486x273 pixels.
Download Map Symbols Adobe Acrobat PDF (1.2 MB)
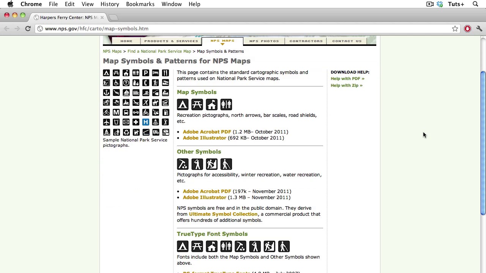click(x=207, y=132)
